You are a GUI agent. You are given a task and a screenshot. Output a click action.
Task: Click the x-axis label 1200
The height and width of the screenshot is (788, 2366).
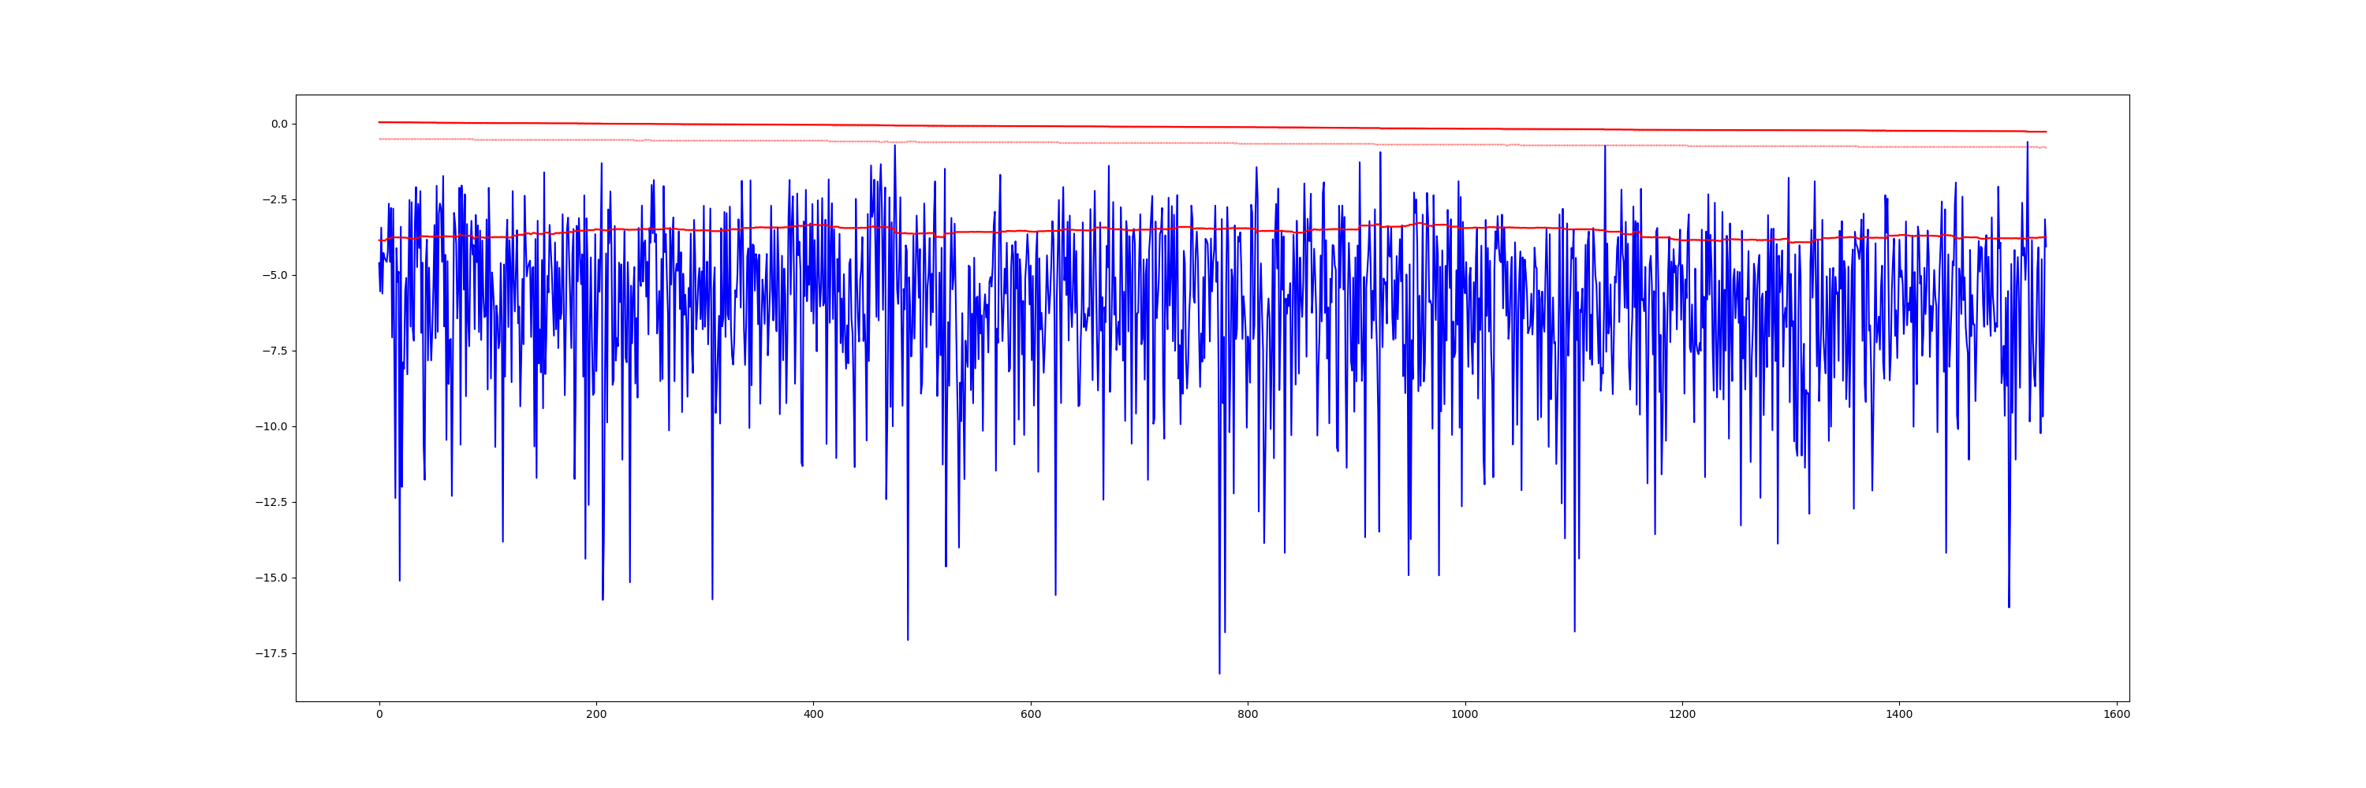click(1683, 715)
